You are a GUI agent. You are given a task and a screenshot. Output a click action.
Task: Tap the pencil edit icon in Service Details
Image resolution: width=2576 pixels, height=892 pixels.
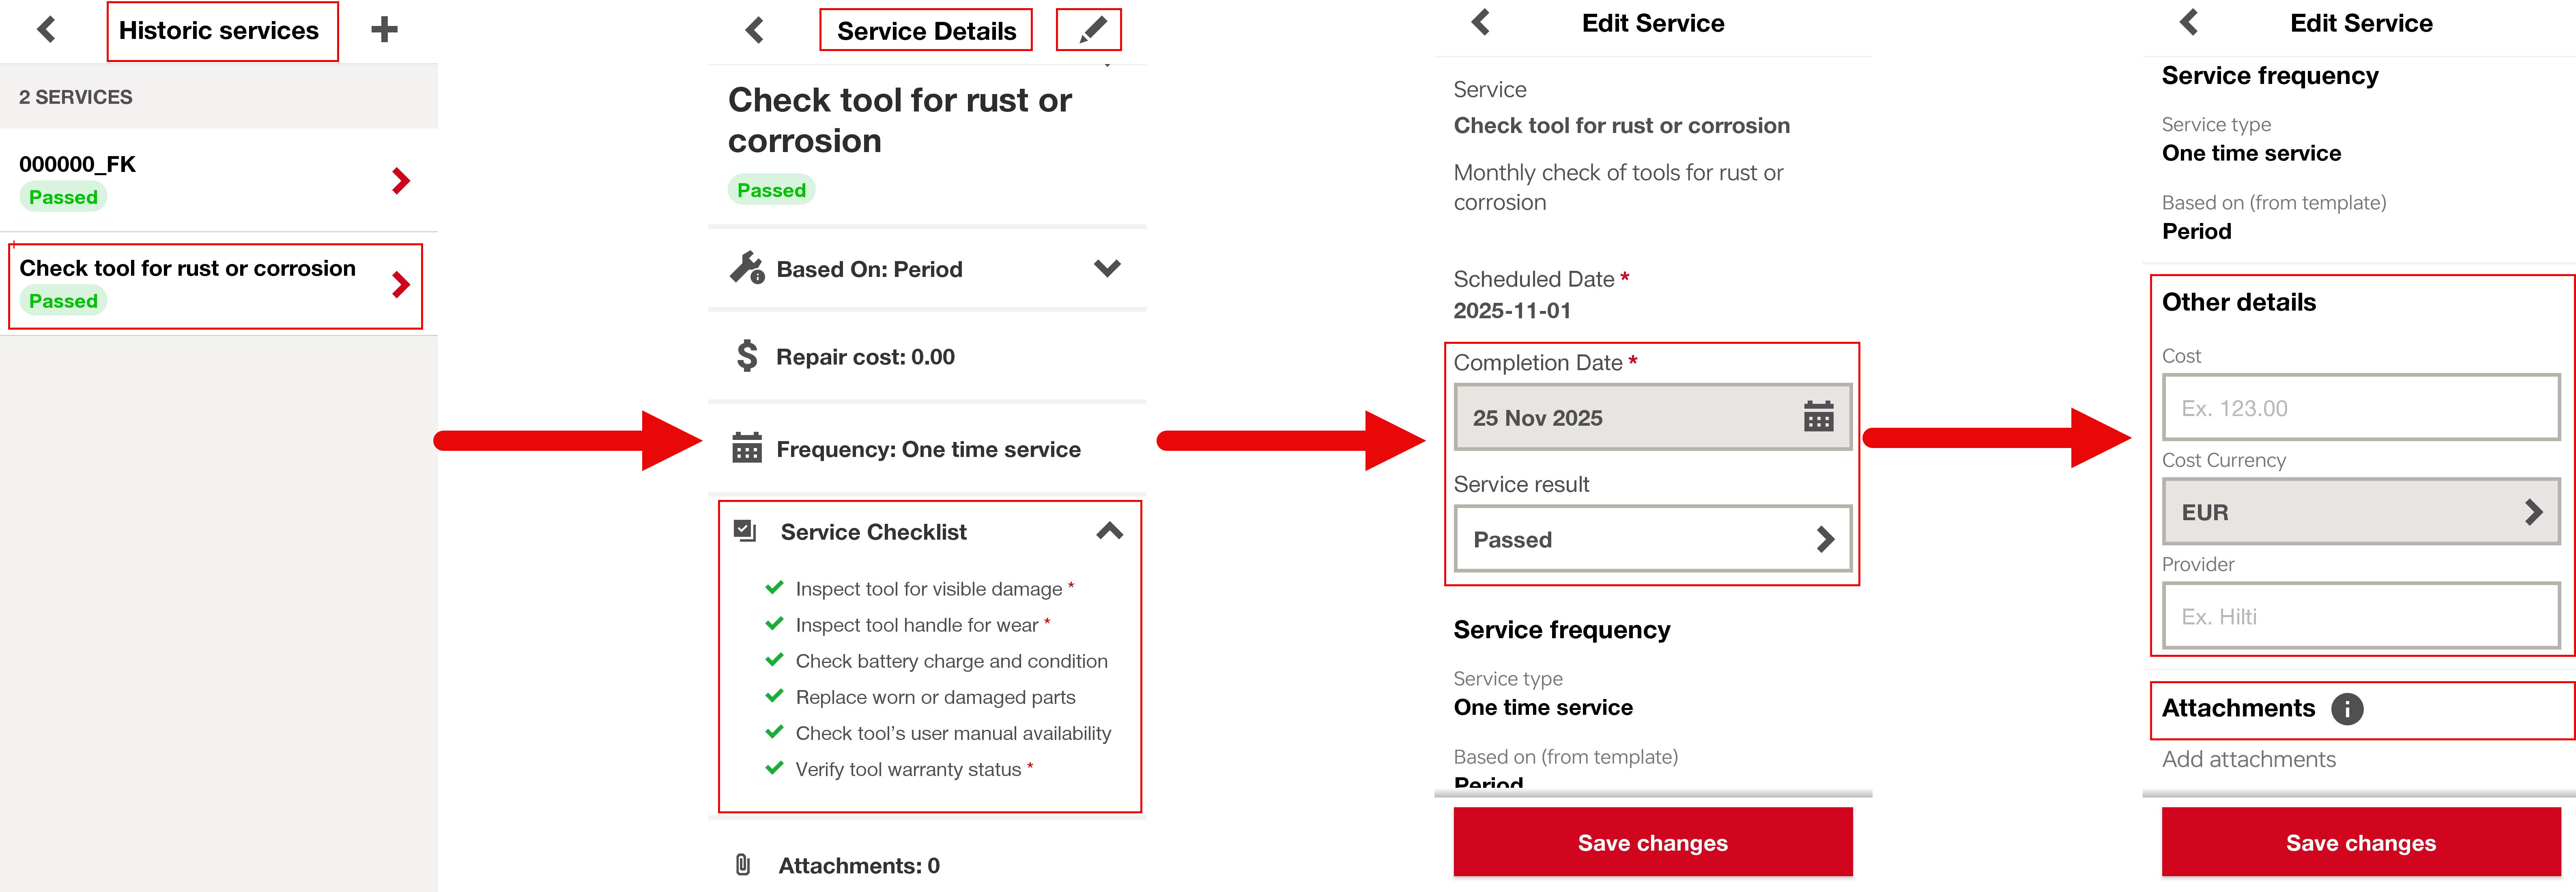1091,30
